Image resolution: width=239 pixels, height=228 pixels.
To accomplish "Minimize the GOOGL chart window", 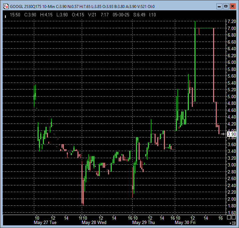I will [219, 6].
